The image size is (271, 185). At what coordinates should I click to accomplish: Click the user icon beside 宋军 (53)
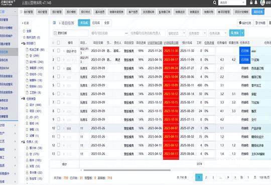(x=27, y=166)
